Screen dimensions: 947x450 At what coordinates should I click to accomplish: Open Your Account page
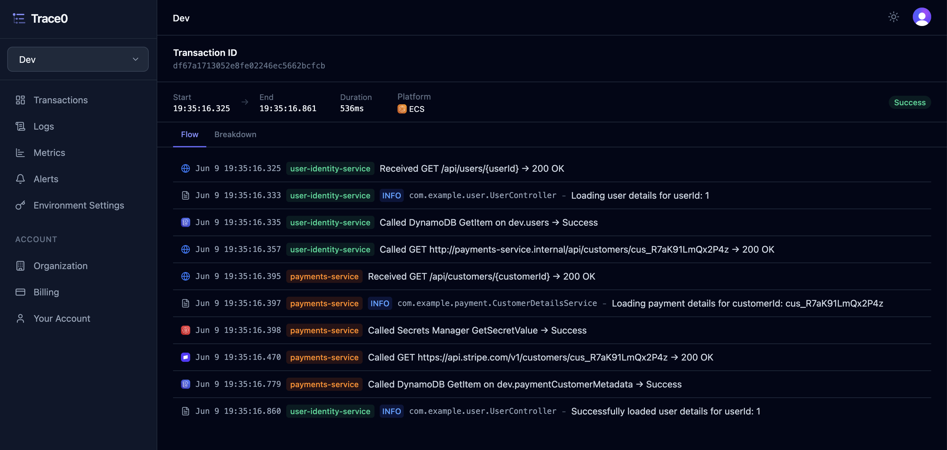click(x=62, y=318)
